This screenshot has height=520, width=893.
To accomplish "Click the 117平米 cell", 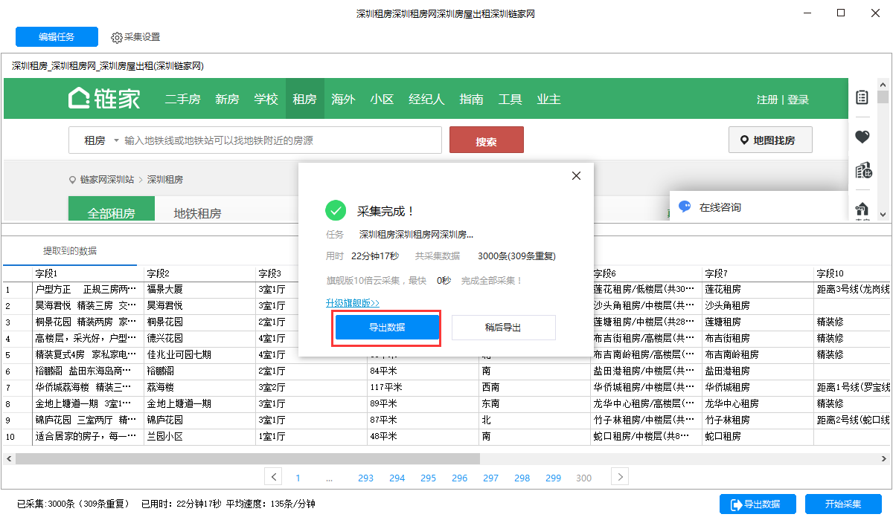I will click(423, 387).
